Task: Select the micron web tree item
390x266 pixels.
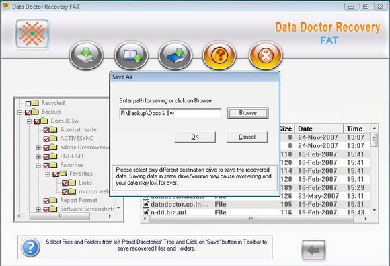Action: (x=93, y=191)
